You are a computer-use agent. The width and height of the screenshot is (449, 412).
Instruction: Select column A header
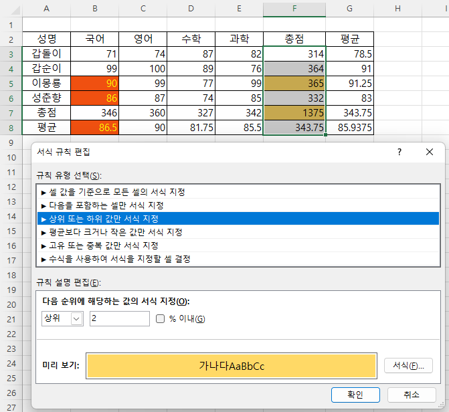click(46, 9)
